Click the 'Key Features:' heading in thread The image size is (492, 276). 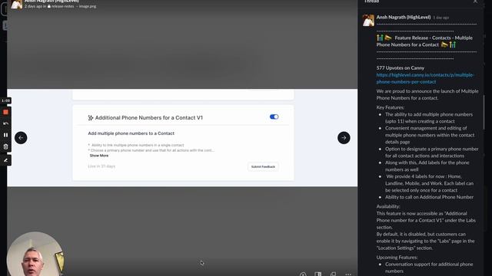coord(391,107)
